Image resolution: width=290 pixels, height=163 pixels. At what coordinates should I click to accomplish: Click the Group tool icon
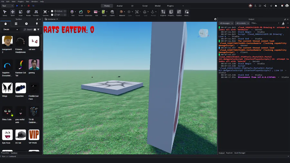pos(137,12)
